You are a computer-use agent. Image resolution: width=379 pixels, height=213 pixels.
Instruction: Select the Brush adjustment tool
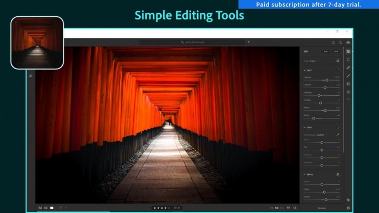point(348,76)
